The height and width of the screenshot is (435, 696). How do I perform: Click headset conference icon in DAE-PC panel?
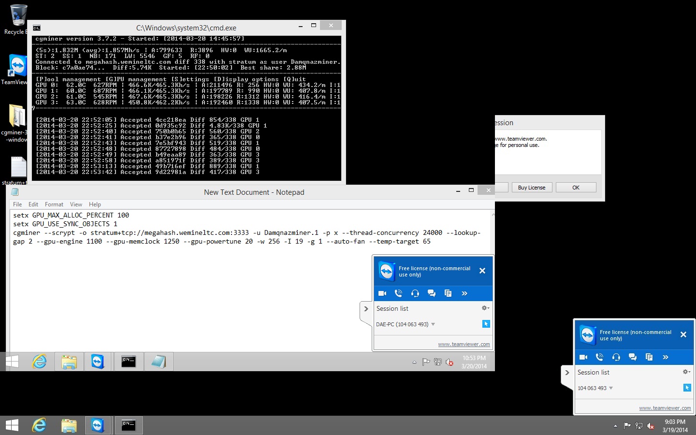[415, 293]
